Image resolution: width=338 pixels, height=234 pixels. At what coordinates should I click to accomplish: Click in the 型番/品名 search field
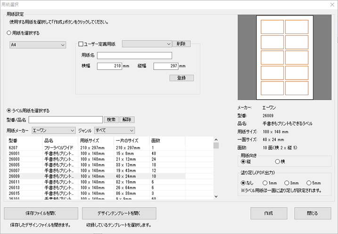click(66, 120)
